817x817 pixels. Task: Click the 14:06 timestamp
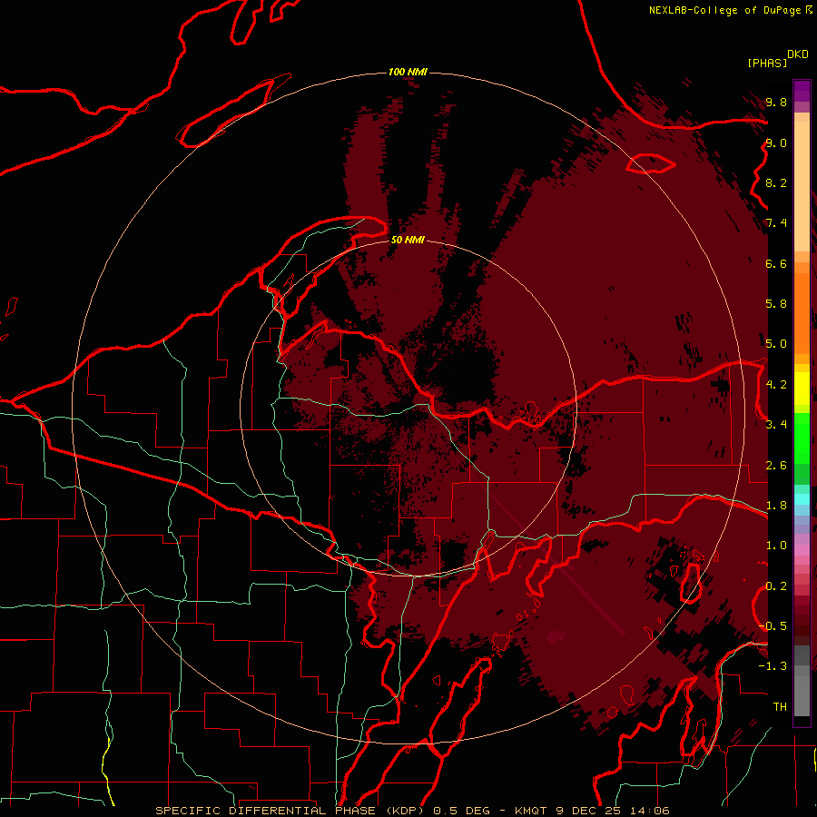click(650, 811)
